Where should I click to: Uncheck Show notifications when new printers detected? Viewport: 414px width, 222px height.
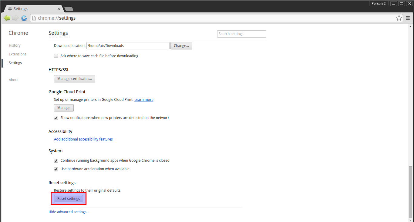tap(56, 118)
